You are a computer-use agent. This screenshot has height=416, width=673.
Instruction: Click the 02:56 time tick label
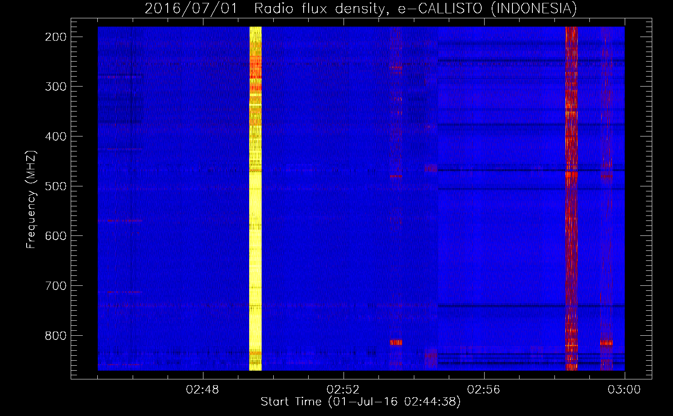484,390
